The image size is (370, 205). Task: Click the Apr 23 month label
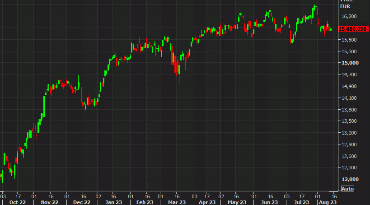coord(207,202)
